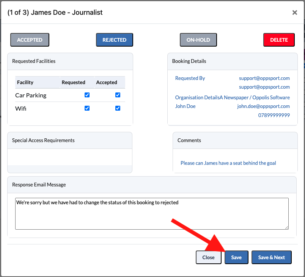The image size is (305, 277).
Task: Click the first support@oppsport.com link
Action: [264, 78]
